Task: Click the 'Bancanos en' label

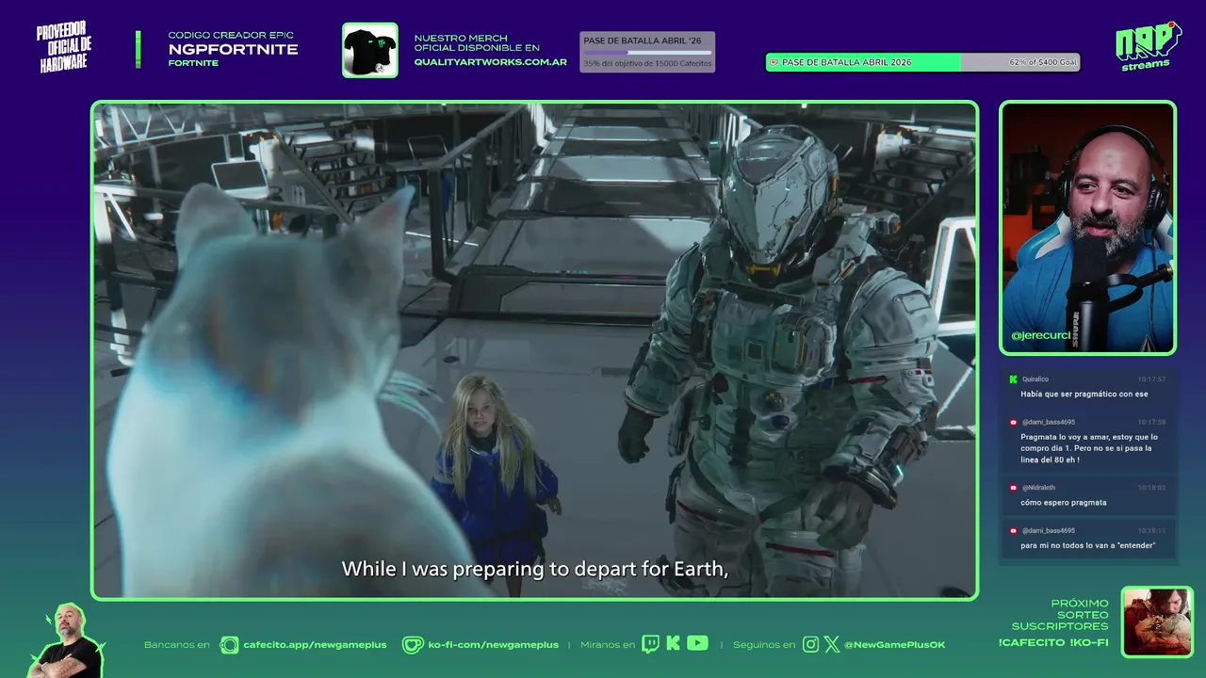Action: click(x=176, y=645)
